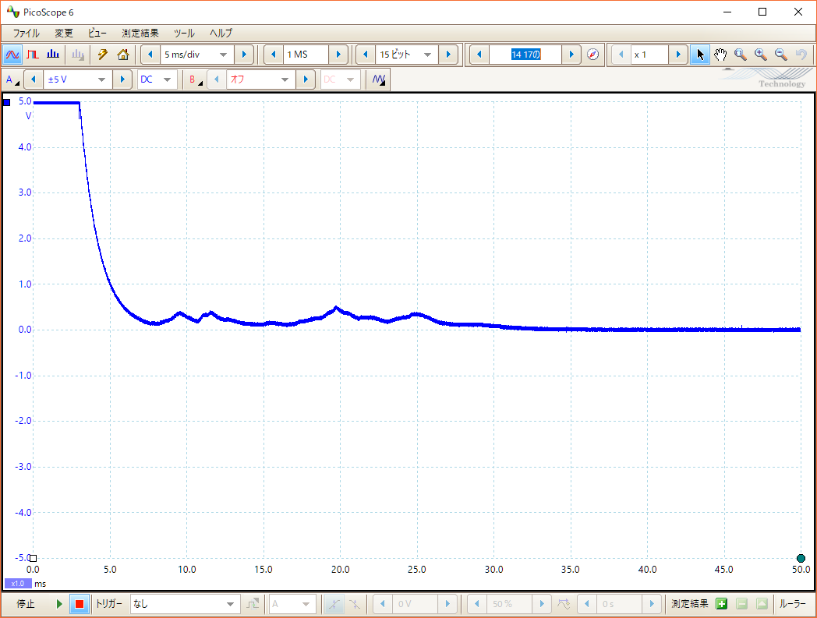The image size is (817, 618).
Task: Click next timebase arrow button
Action: coord(244,55)
